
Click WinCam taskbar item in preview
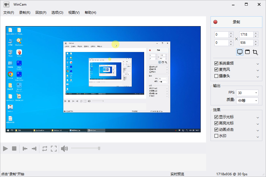click(96, 130)
